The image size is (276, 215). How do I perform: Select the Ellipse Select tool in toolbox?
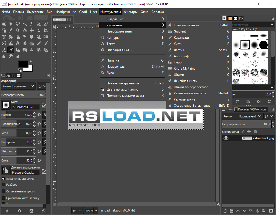coord(11,24)
